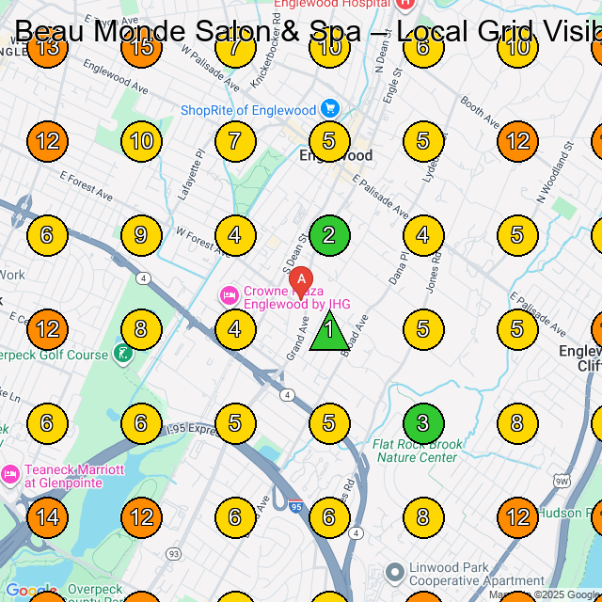Click the Broad Ave street label
The image size is (602, 602).
(356, 337)
